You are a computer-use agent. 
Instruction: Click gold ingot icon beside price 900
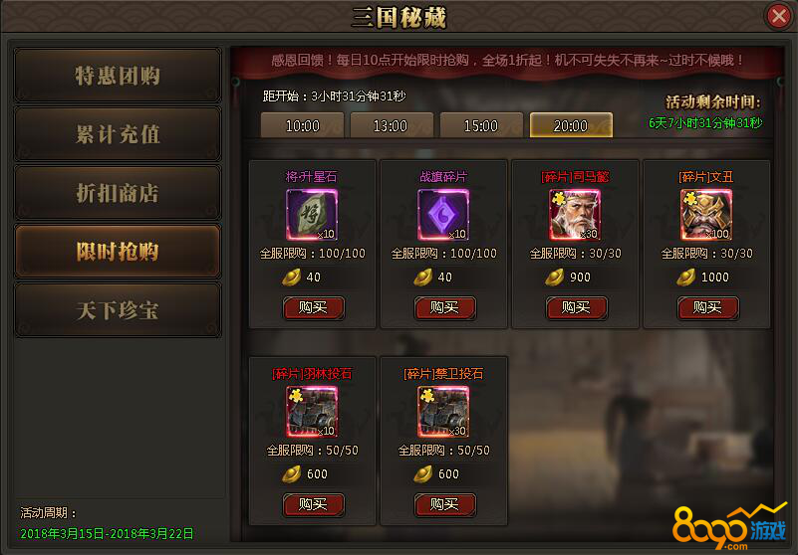(x=555, y=277)
